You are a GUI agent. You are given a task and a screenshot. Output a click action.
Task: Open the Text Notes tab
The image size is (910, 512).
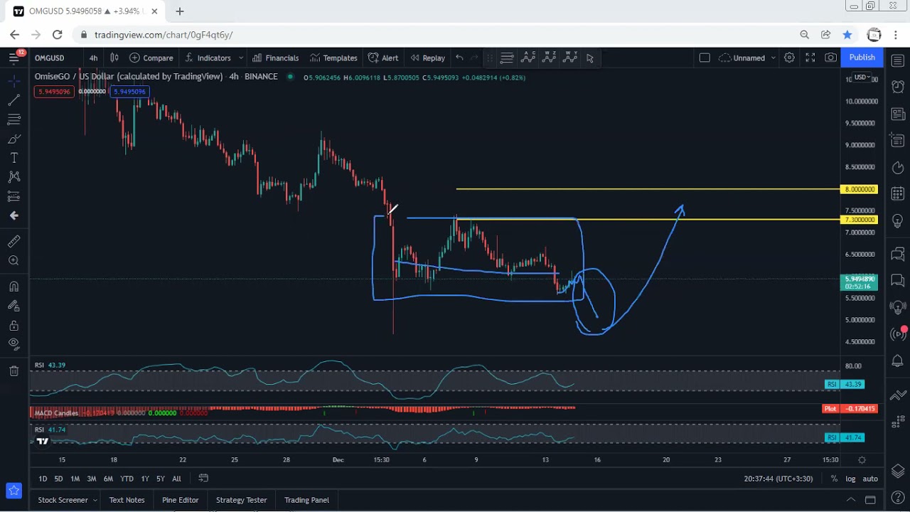coord(127,500)
